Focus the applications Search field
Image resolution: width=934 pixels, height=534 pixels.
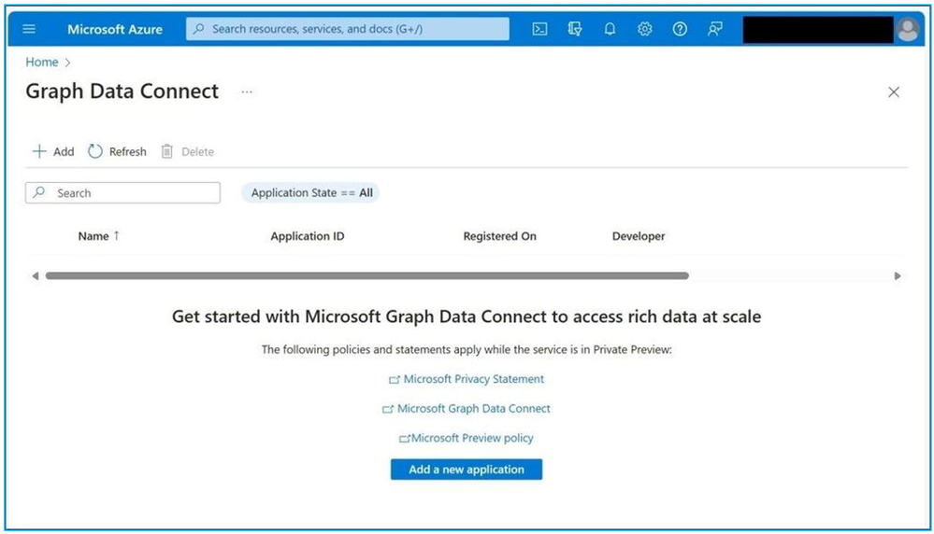(x=122, y=192)
